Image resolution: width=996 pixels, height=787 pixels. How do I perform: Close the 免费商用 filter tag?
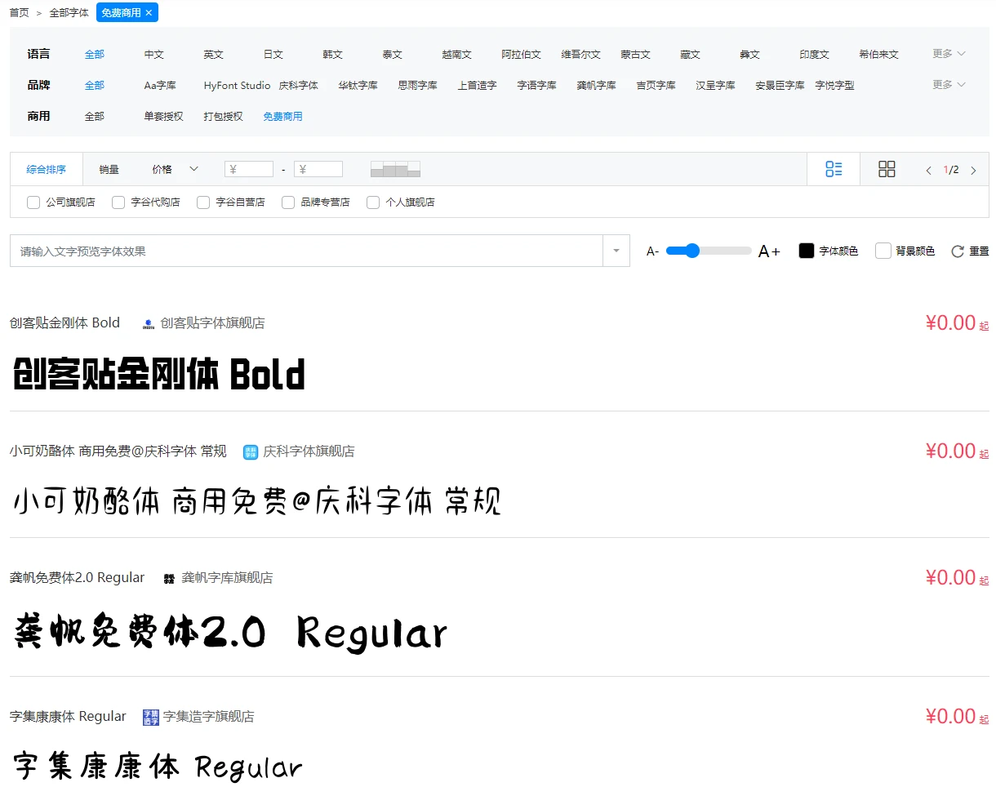pos(149,12)
